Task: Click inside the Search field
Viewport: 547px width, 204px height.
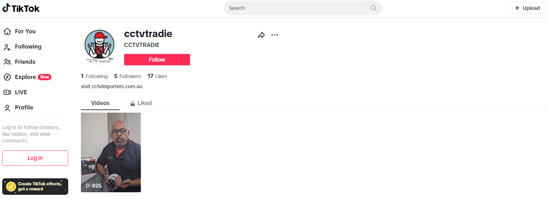Action: click(295, 8)
